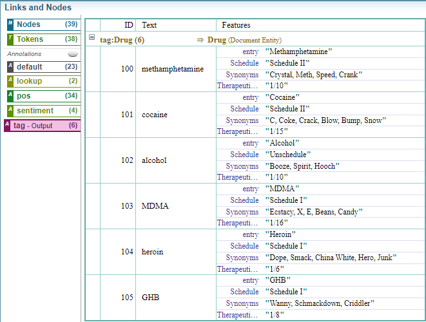Click the tag:Drug (6) group title
Viewport: 426px width, 322px height.
(x=122, y=40)
